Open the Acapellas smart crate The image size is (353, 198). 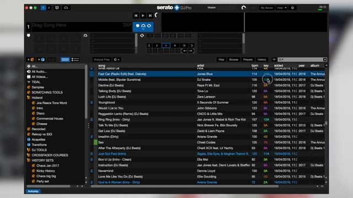(38, 139)
